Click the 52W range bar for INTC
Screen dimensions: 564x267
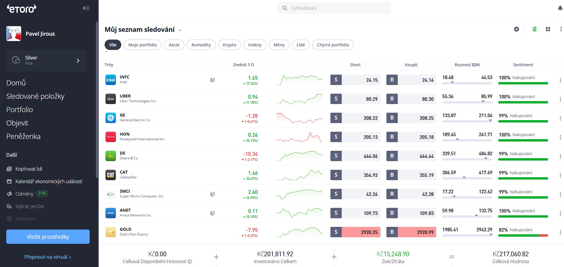click(x=467, y=83)
